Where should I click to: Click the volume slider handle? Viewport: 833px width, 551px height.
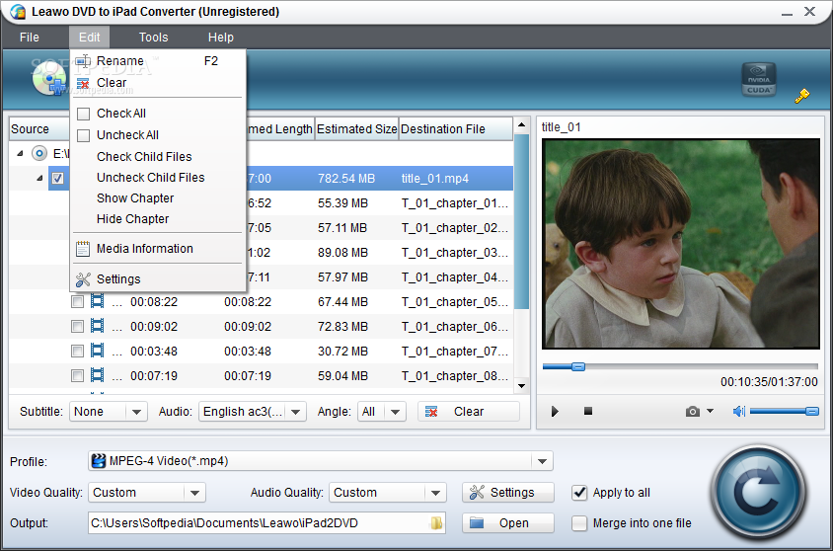(x=811, y=411)
